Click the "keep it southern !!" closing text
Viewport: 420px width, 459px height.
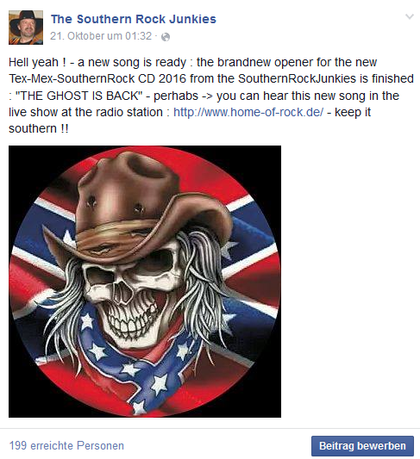(x=190, y=121)
